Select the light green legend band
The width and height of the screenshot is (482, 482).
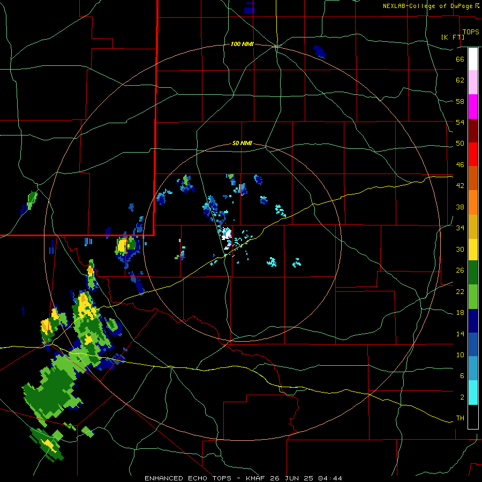coord(473,297)
